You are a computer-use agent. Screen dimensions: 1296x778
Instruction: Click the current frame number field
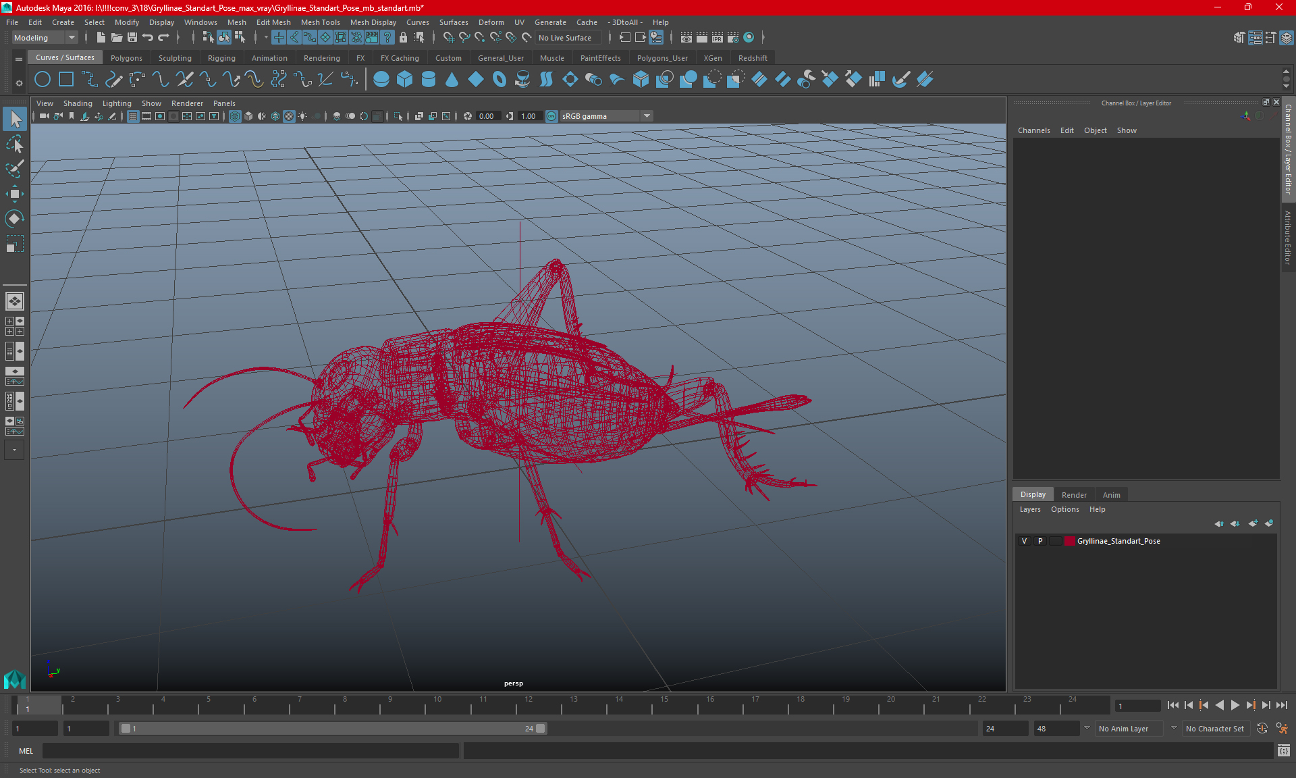coord(1137,706)
